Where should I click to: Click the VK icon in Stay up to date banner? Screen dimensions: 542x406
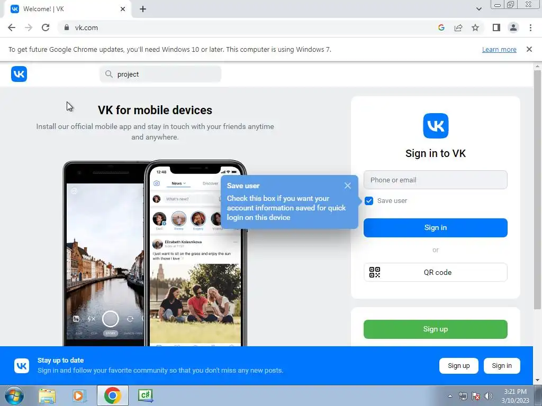coord(22,366)
